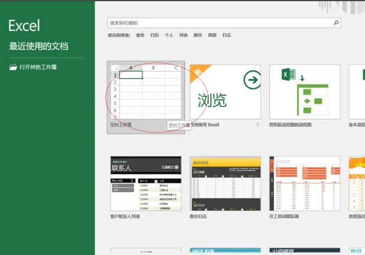Screen dimensions: 365x255
Task: Open the 跑步日志 template thumbnail
Action: coord(225,184)
